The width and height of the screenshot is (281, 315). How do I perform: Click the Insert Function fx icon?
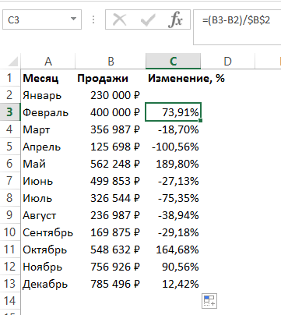175,19
